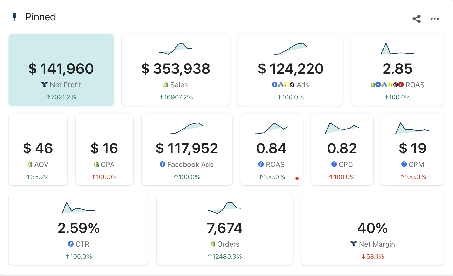453x276 pixels.
Task: Click the share icon in Pinned header
Action: point(416,19)
